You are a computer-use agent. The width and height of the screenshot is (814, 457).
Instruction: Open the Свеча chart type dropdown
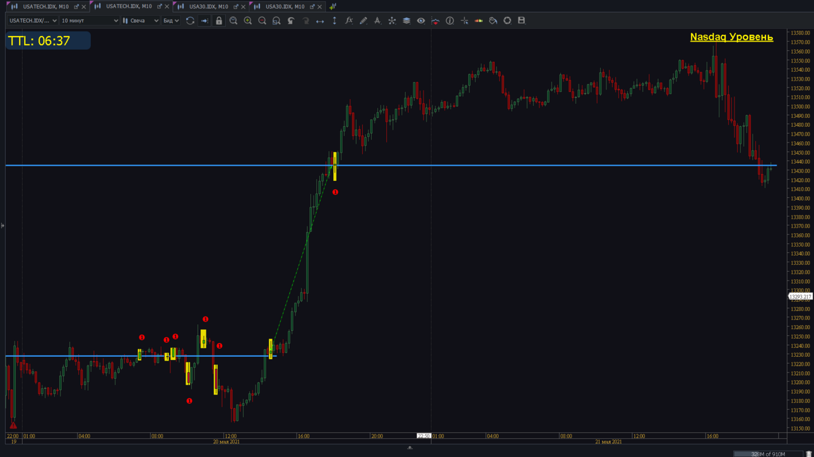(x=140, y=21)
